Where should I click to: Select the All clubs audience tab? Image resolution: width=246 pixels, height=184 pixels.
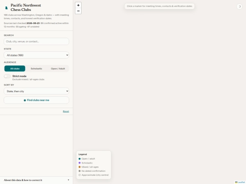coord(15,69)
